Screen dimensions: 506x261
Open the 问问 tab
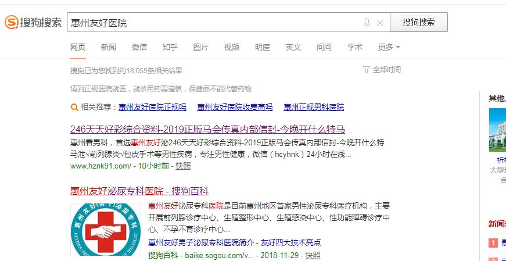(324, 47)
